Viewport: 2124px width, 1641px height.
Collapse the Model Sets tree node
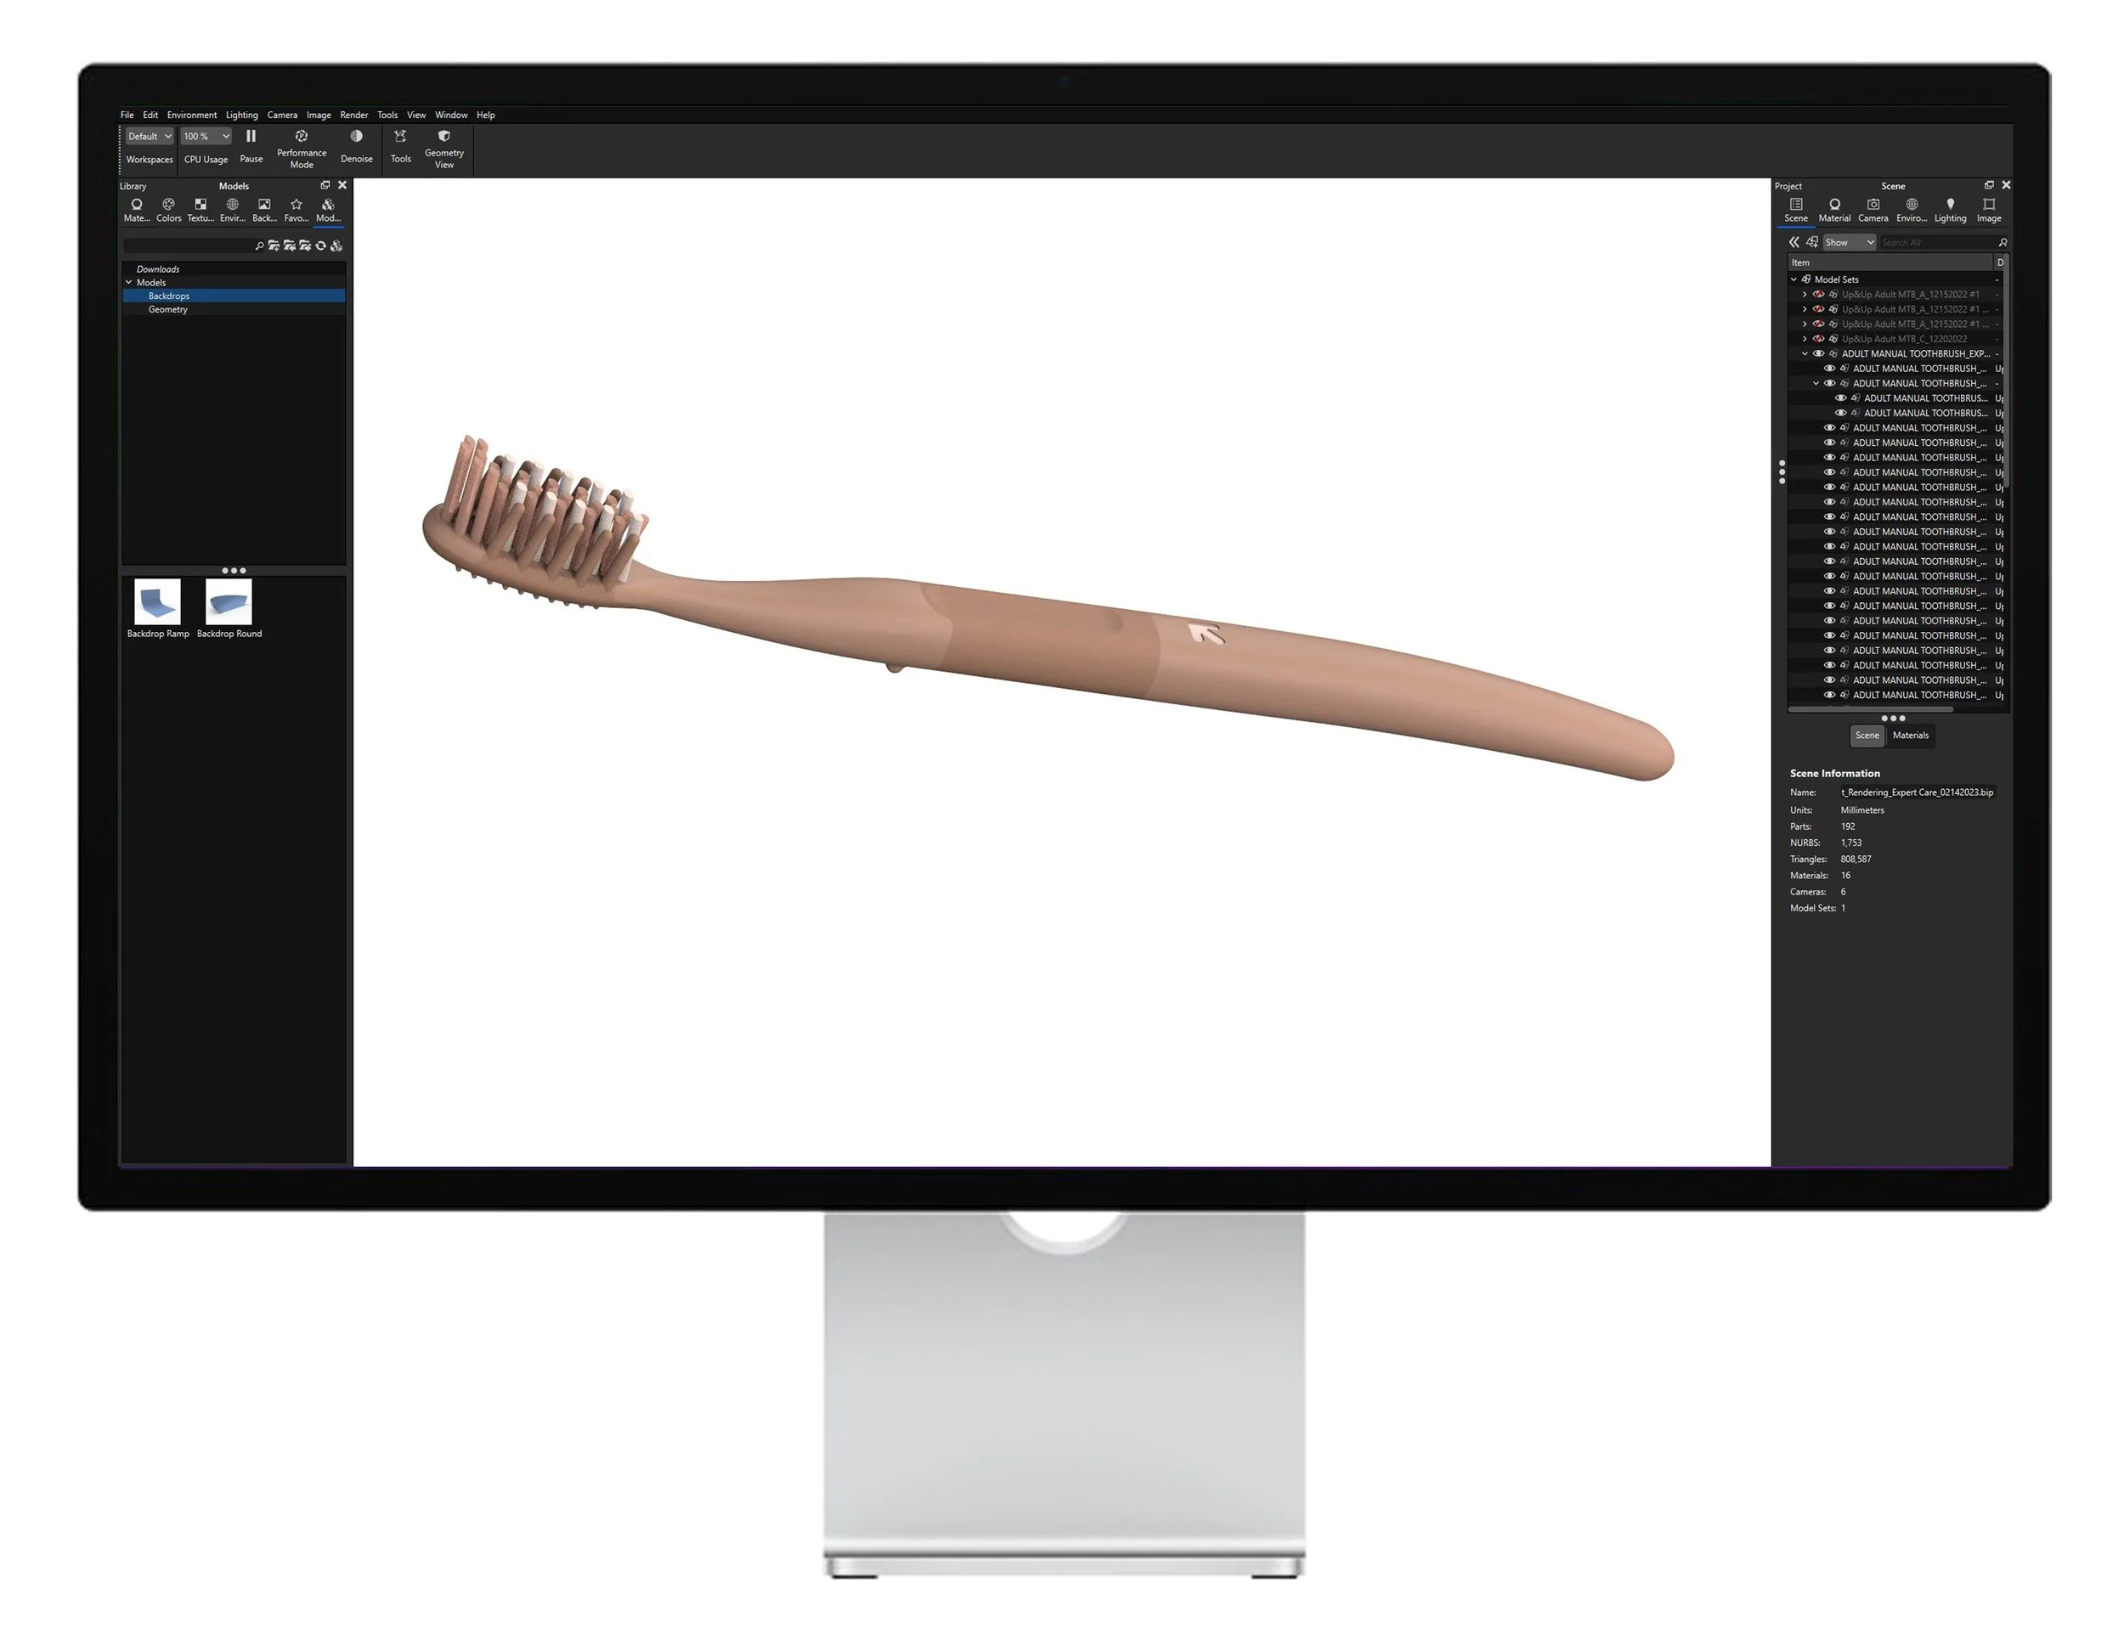[1793, 279]
